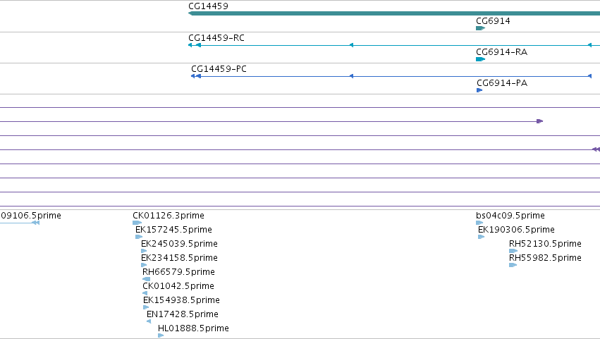Click the EK234158.5prime EST glyph
600x339 pixels.
point(144,265)
